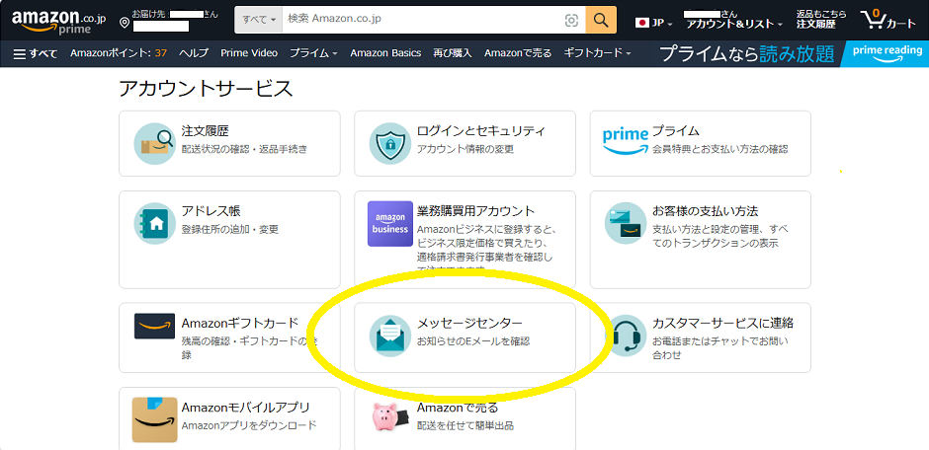
Task: Open Amazonギフトカード card title
Action: coord(240,324)
